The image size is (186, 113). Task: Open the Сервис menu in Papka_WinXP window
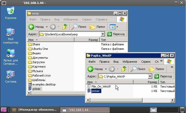coord(146,62)
